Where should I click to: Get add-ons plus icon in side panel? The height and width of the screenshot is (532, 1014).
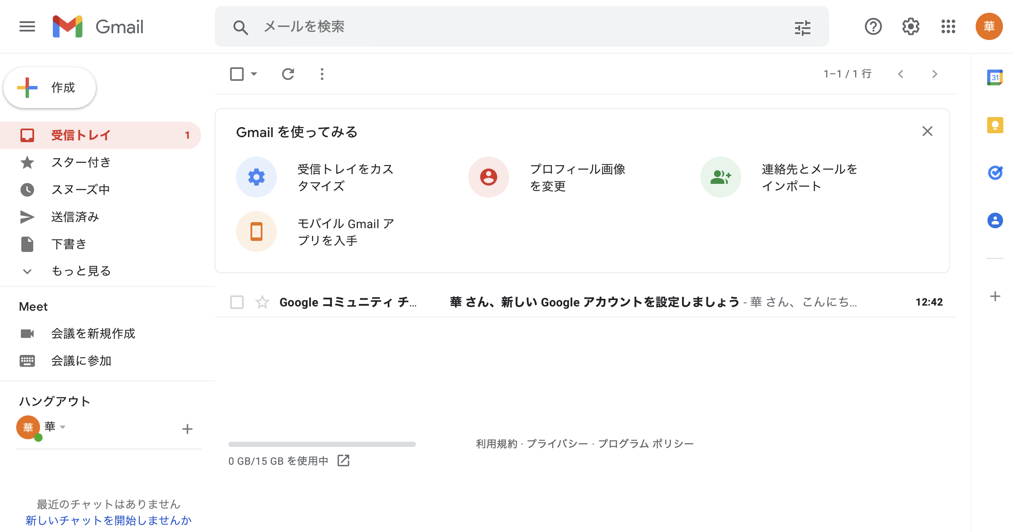click(995, 296)
